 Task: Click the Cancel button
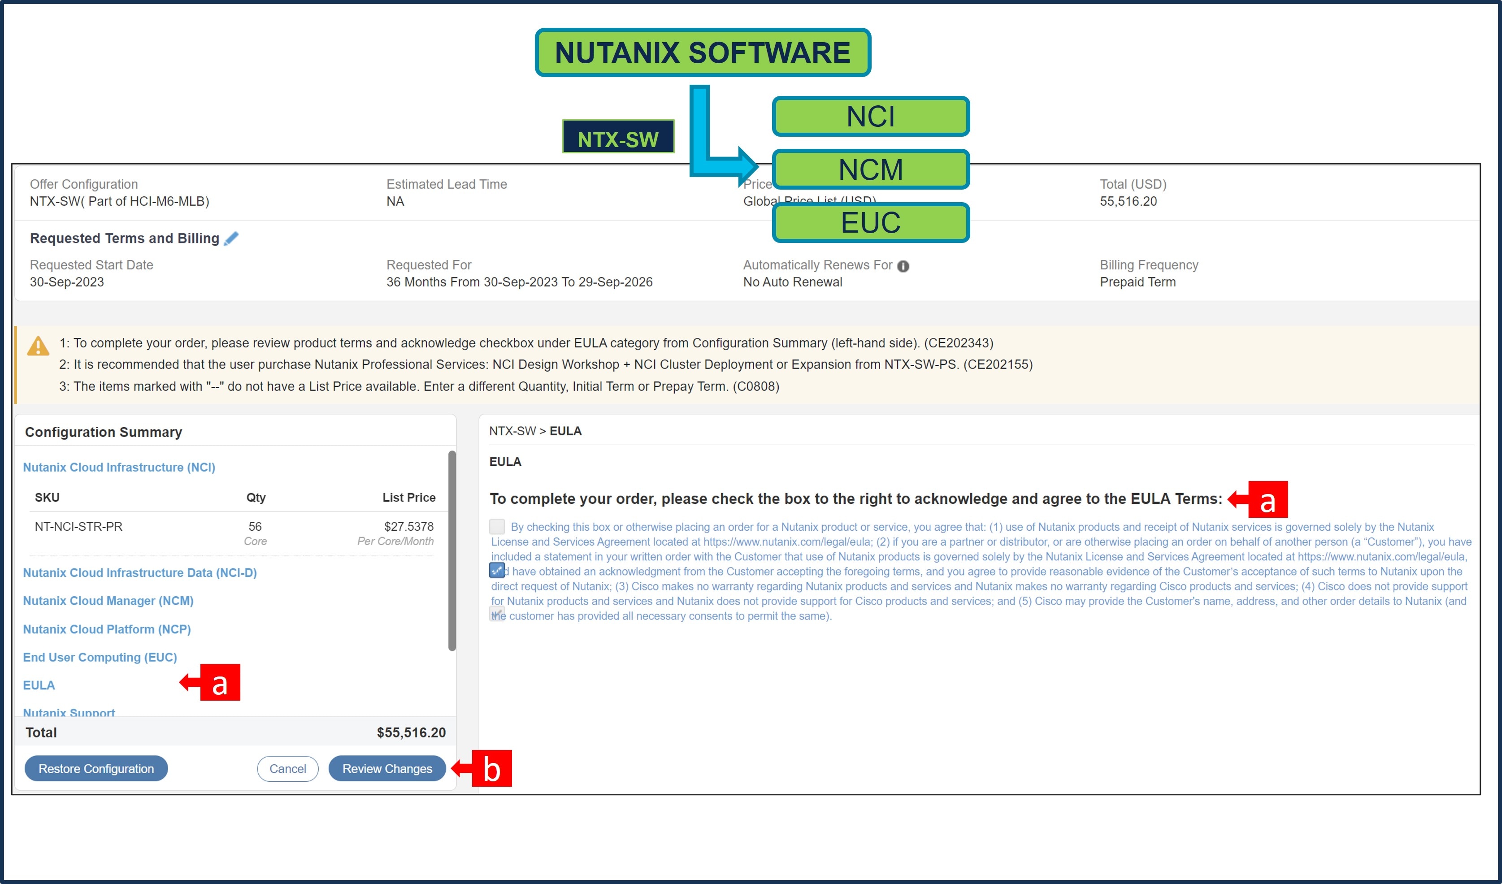288,769
